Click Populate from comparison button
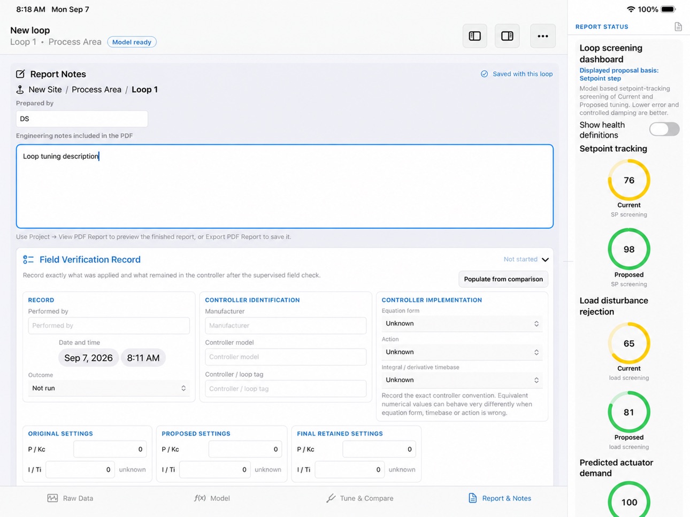The height and width of the screenshot is (517, 690). [503, 279]
